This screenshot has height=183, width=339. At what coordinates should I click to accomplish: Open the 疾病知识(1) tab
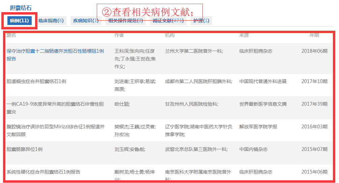pos(86,21)
